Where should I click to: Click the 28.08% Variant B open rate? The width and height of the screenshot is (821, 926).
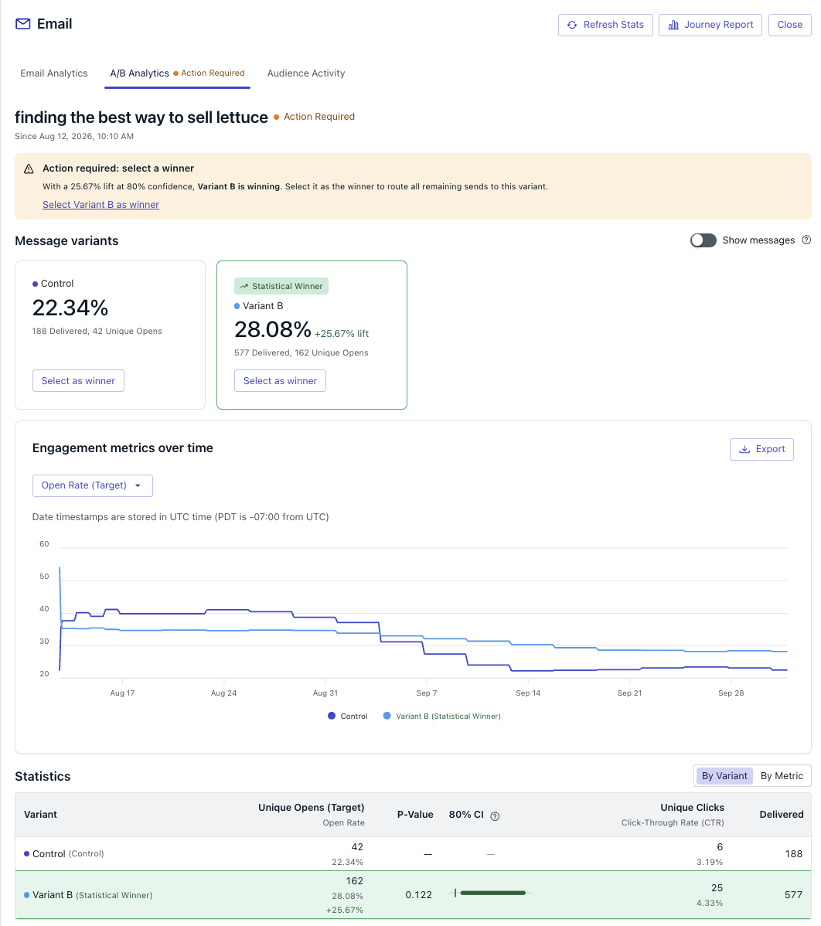coord(273,329)
